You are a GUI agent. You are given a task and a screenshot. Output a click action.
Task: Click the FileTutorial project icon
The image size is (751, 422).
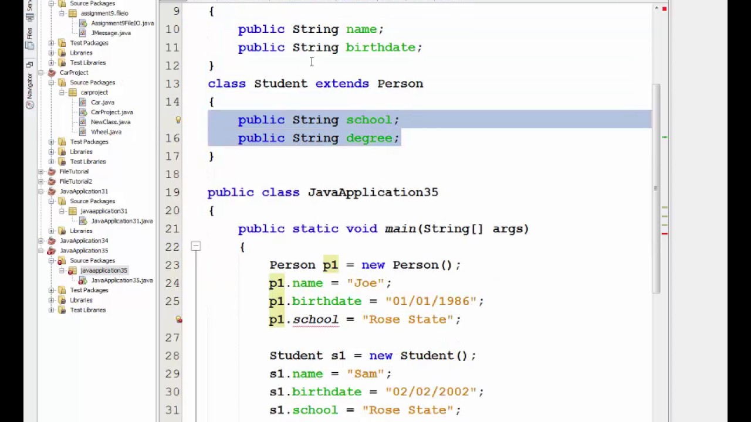(x=52, y=171)
